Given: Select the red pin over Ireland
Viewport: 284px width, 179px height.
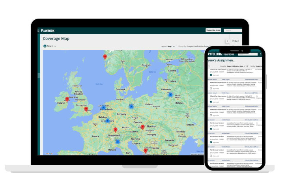Looking at the screenshot, I should pos(67,99).
